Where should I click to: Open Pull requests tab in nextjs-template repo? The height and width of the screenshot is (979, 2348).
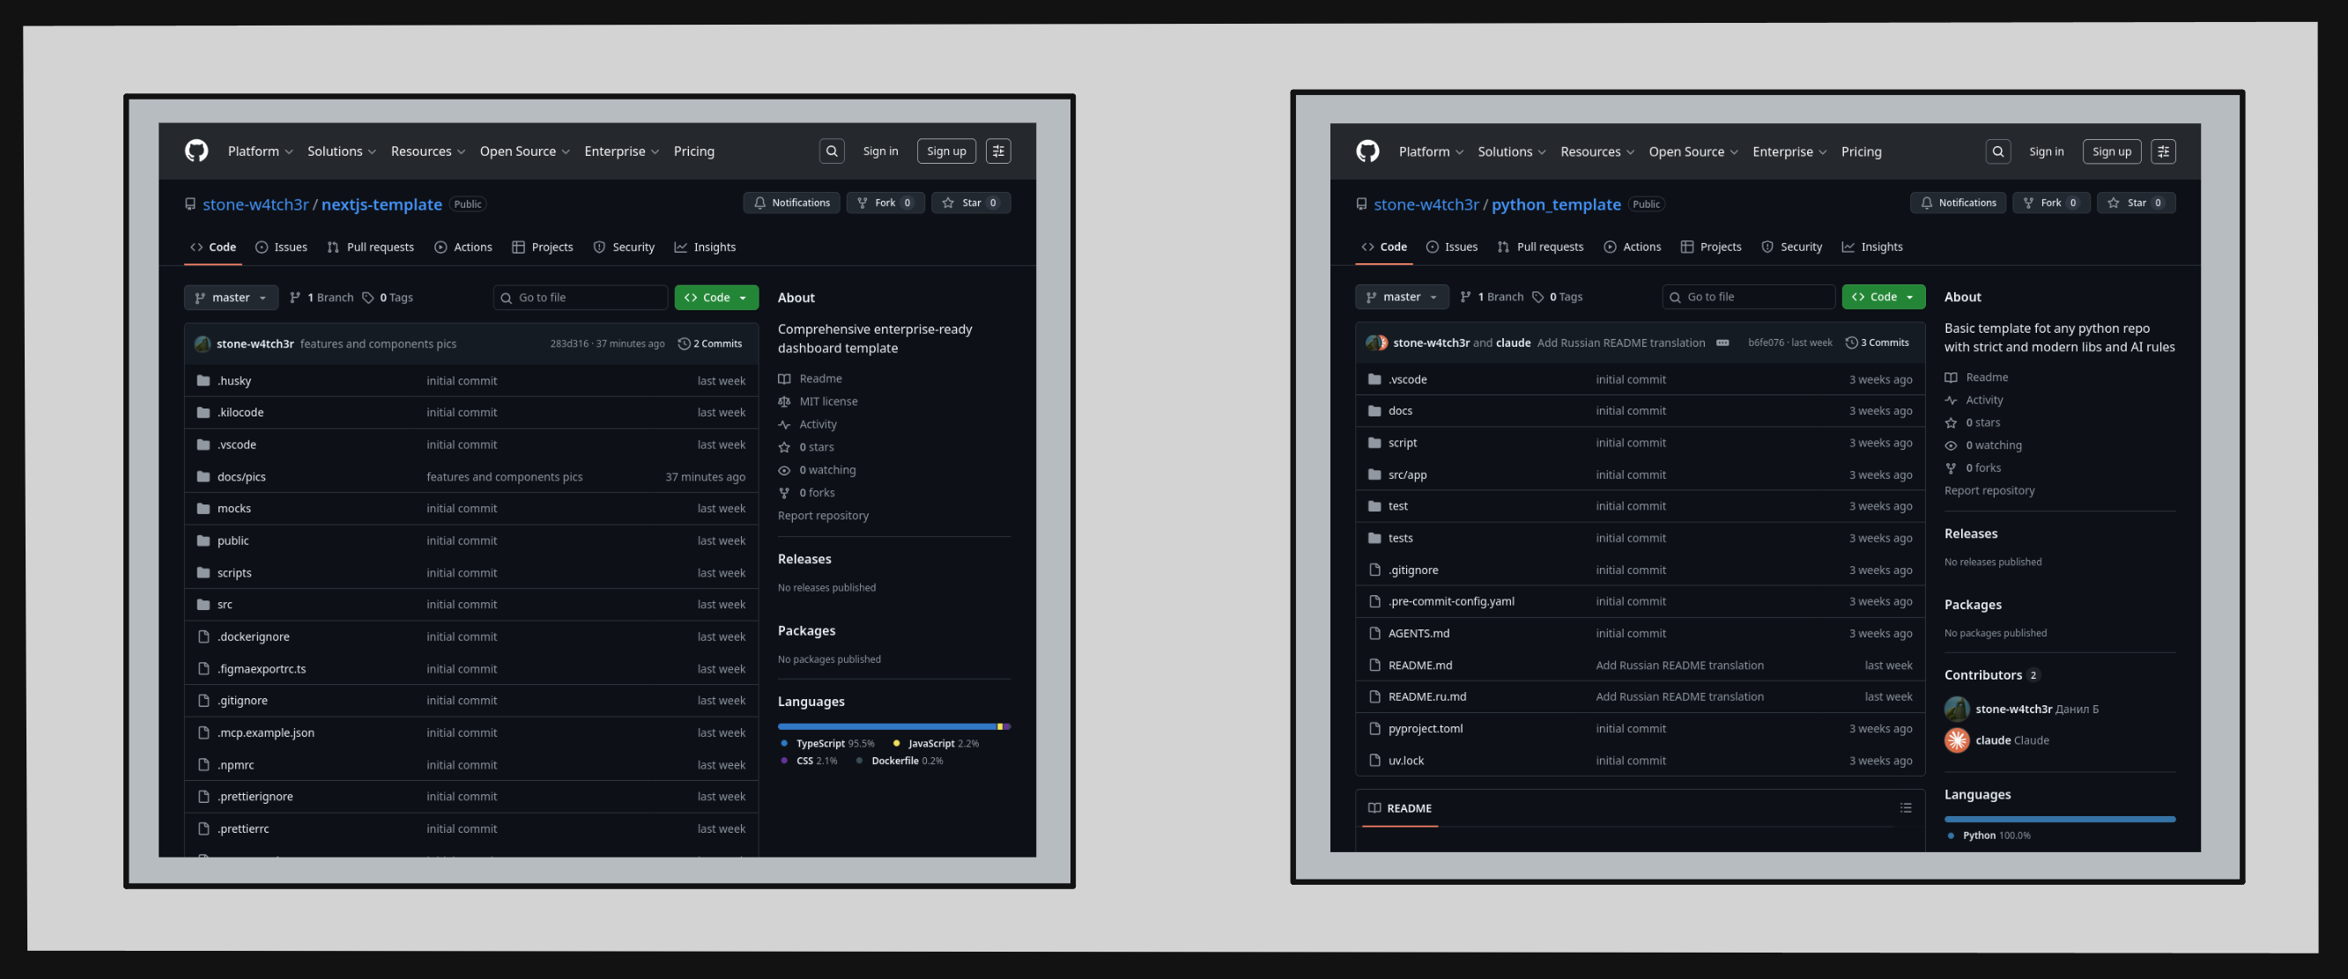coord(370,247)
